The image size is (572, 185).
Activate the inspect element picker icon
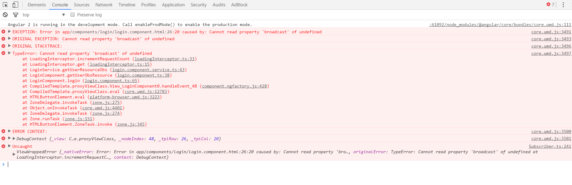pyautogui.click(x=5, y=5)
